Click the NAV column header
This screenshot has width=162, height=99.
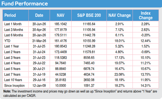[60, 15]
